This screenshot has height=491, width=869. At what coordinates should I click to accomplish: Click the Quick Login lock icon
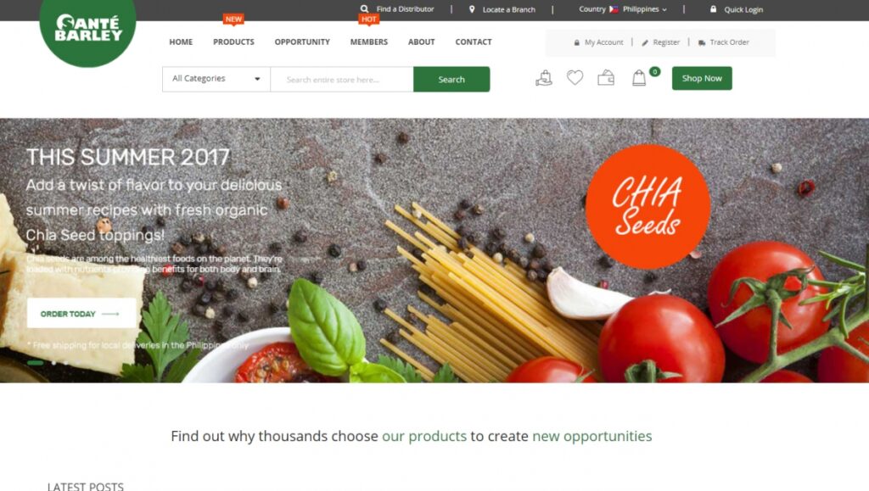[x=713, y=8]
